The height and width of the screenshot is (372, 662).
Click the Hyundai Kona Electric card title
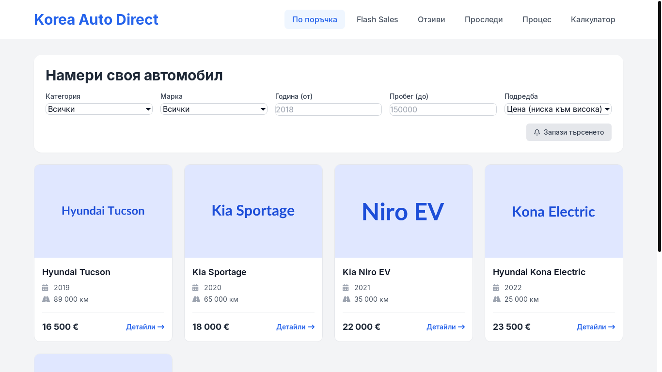pyautogui.click(x=539, y=272)
